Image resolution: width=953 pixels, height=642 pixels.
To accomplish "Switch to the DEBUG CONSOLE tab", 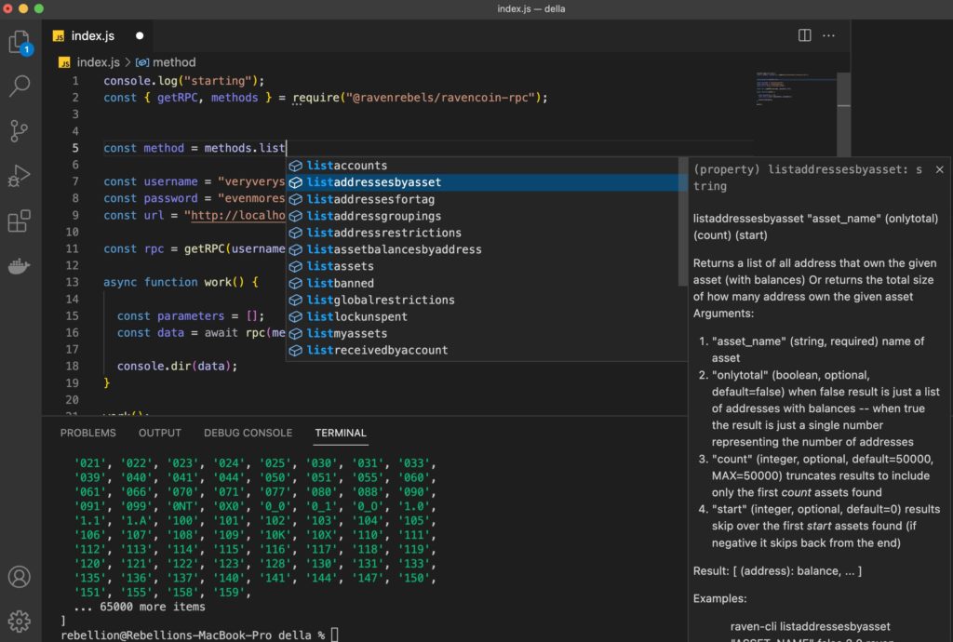I will pyautogui.click(x=248, y=433).
